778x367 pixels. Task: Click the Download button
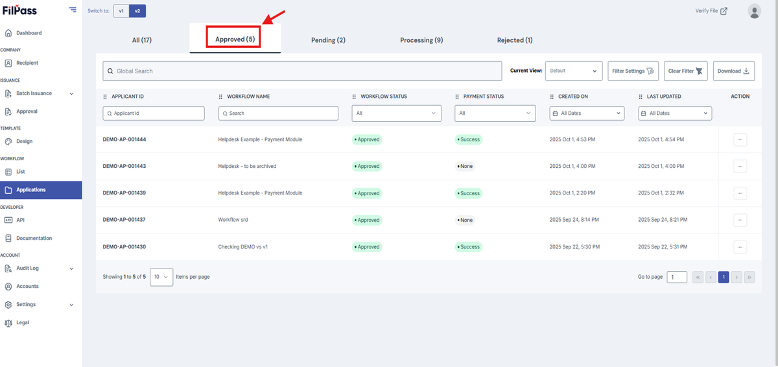click(x=733, y=71)
